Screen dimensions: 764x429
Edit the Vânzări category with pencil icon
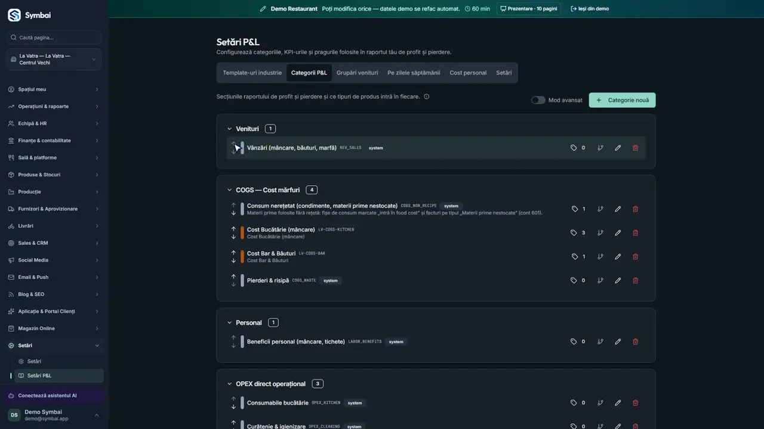[x=618, y=148]
